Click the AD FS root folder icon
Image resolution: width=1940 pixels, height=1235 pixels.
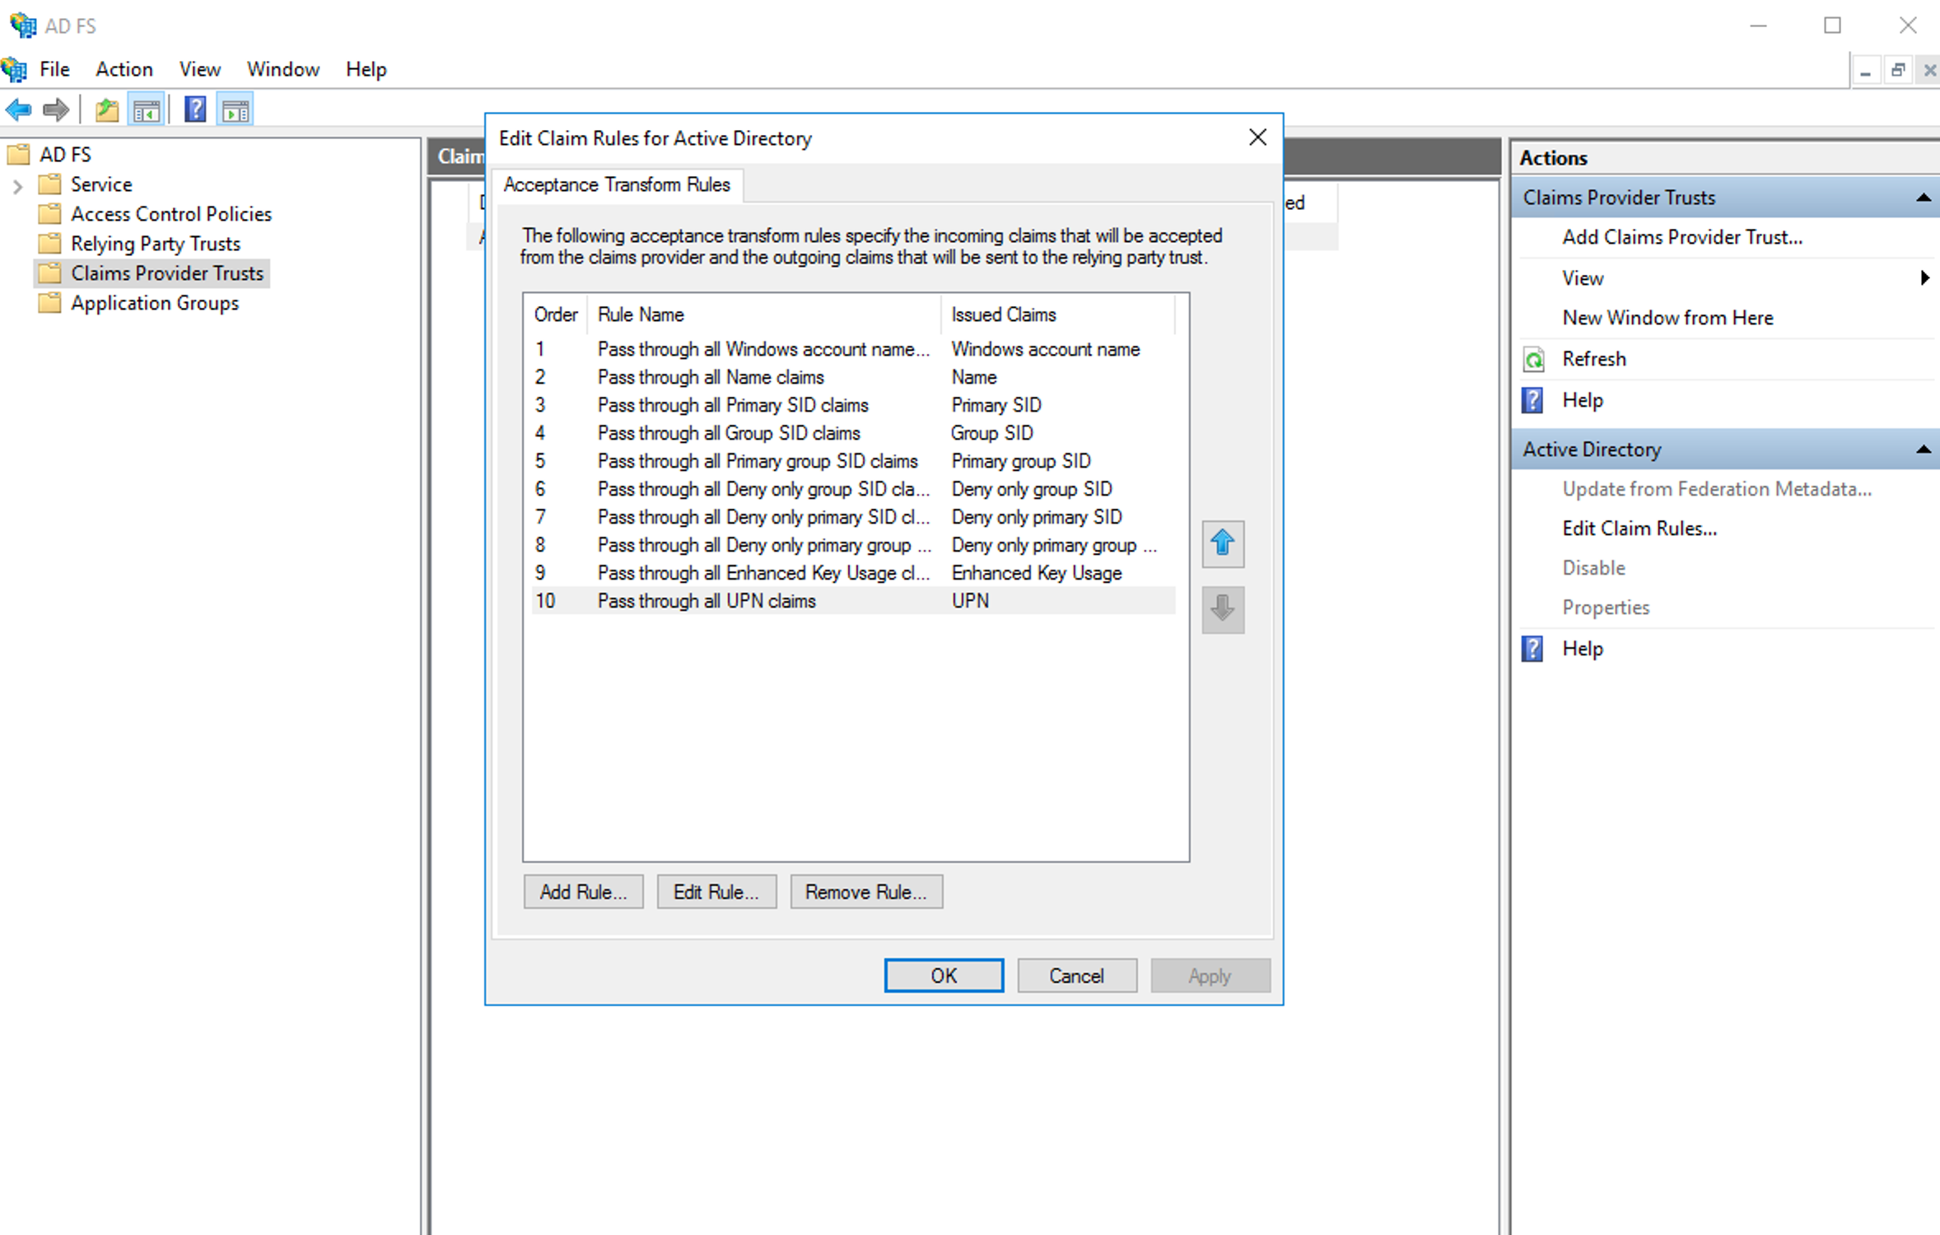[x=18, y=154]
